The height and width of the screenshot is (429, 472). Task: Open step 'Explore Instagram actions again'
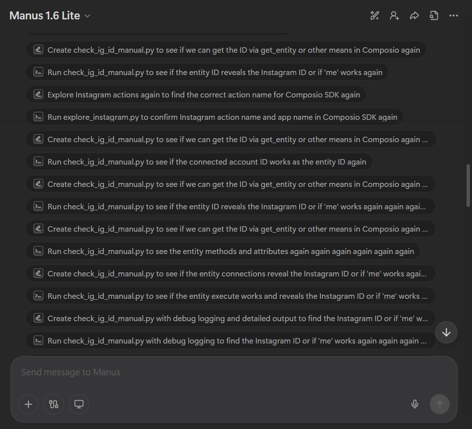point(196,94)
